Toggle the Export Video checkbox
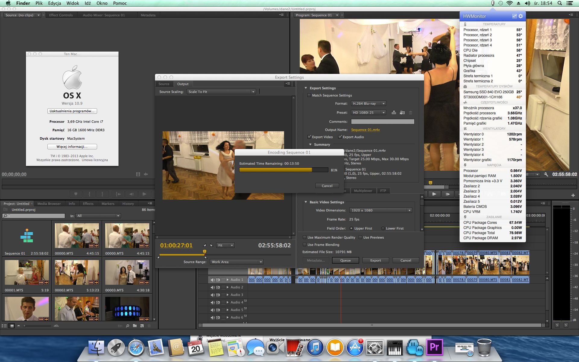The width and height of the screenshot is (579, 362). point(309,137)
